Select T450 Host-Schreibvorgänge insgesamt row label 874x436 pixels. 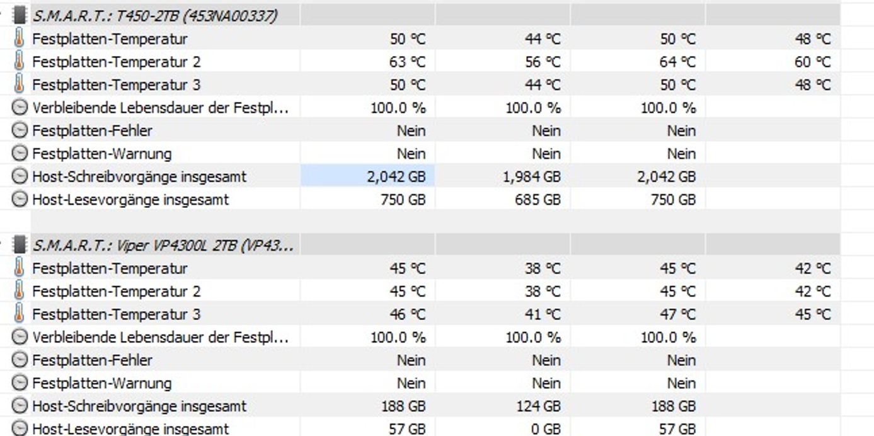(x=139, y=176)
